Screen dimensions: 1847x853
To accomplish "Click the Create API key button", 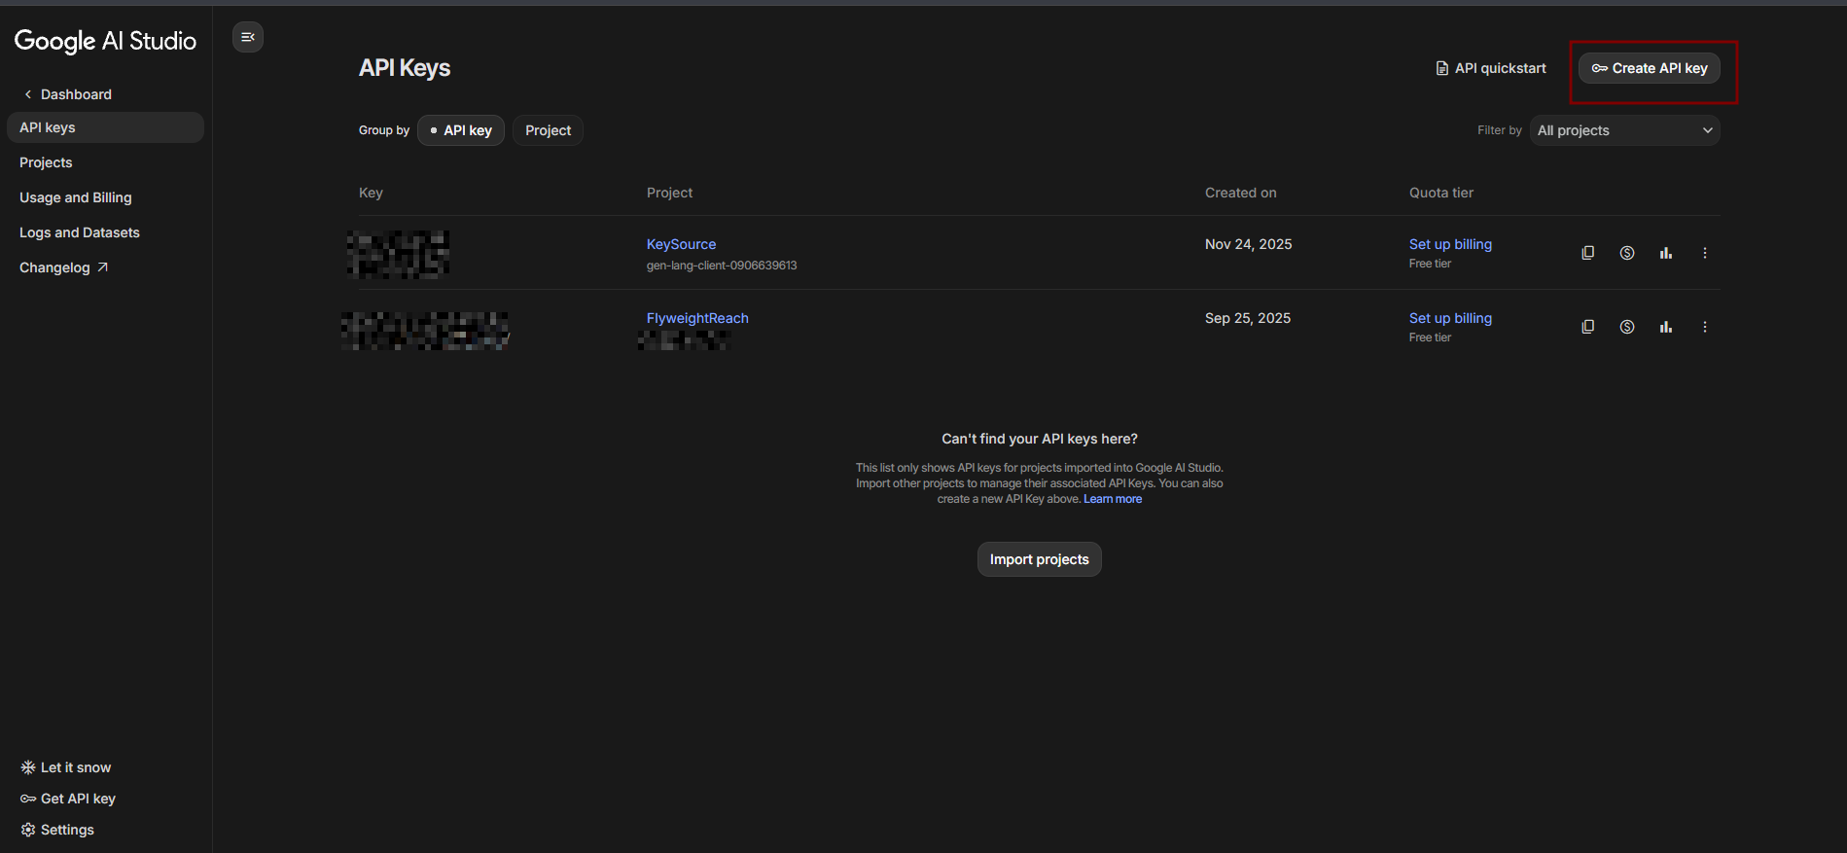I will (1650, 68).
